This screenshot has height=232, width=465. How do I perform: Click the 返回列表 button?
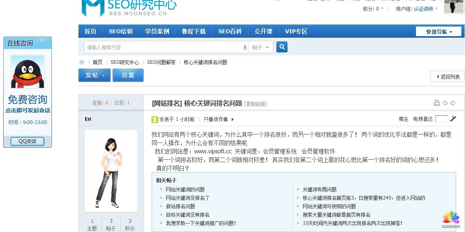(x=447, y=77)
